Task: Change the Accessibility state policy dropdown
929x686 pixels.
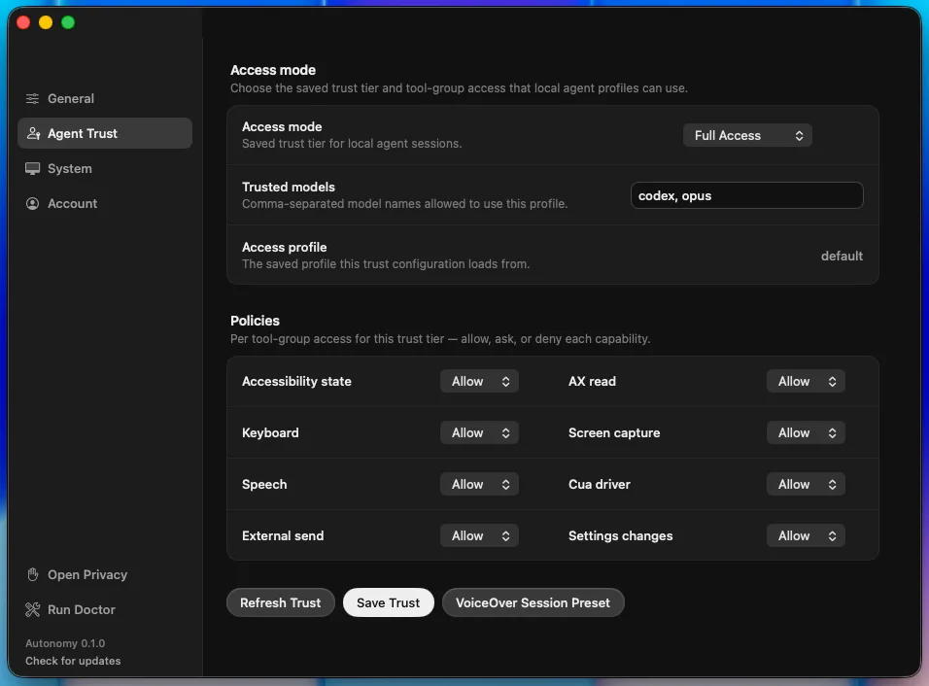Action: [479, 382]
